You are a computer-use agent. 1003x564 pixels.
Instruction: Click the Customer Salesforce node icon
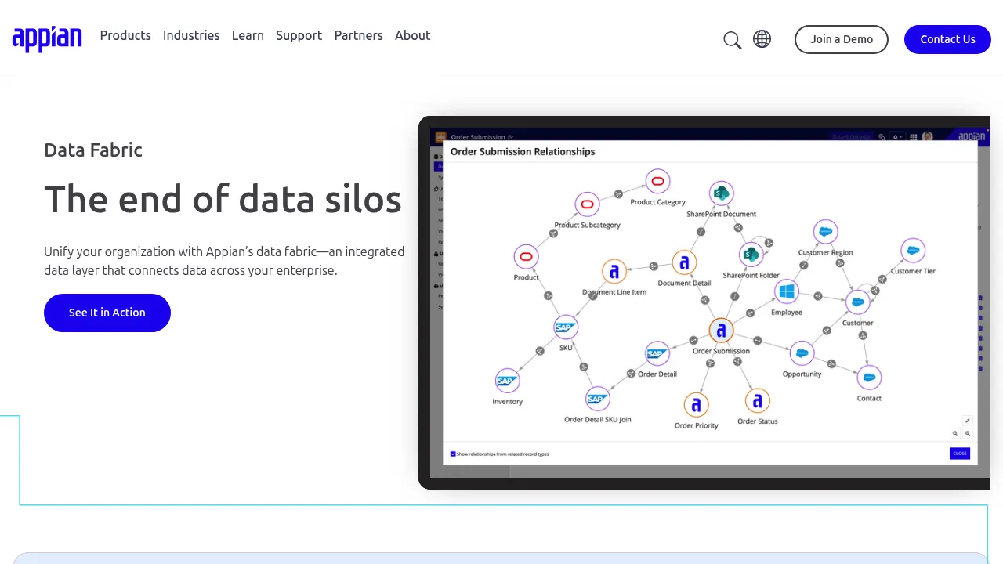pos(857,302)
